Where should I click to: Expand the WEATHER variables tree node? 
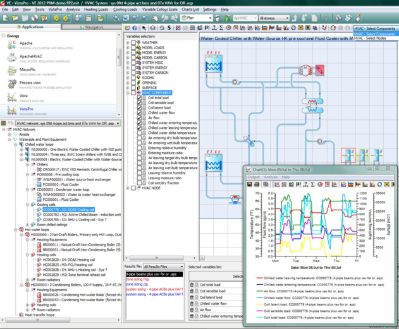coord(128,43)
